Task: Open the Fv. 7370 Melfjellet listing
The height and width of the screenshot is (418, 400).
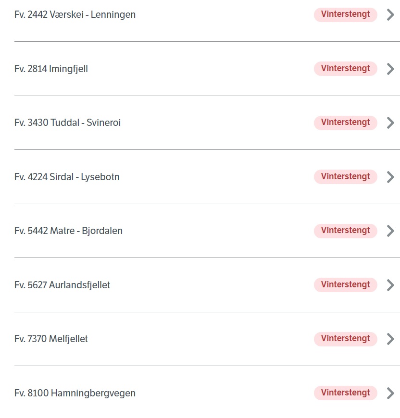Action: 51,339
